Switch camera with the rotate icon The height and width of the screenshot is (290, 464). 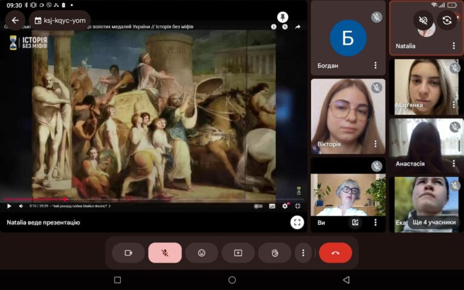[447, 21]
